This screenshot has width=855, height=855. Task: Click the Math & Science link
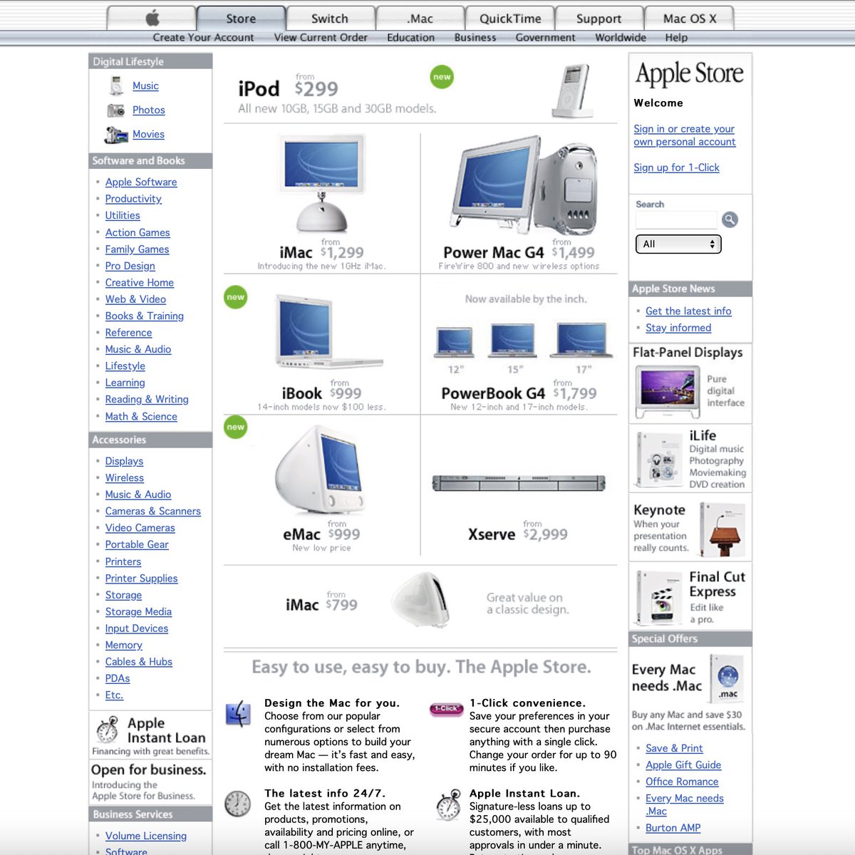click(141, 416)
